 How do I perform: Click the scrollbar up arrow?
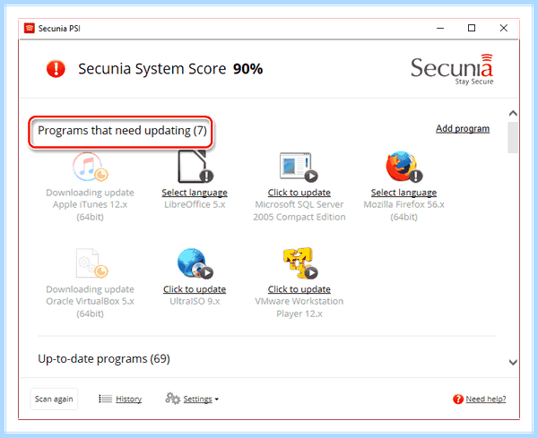pyautogui.click(x=513, y=114)
